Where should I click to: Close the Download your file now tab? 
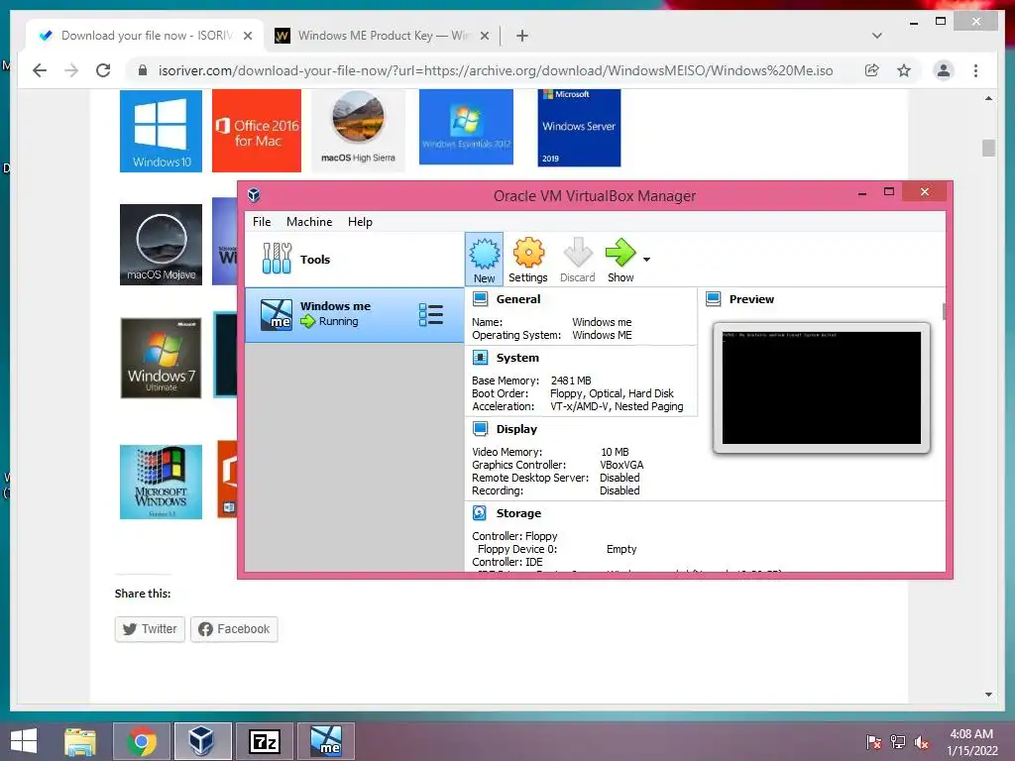(x=247, y=36)
